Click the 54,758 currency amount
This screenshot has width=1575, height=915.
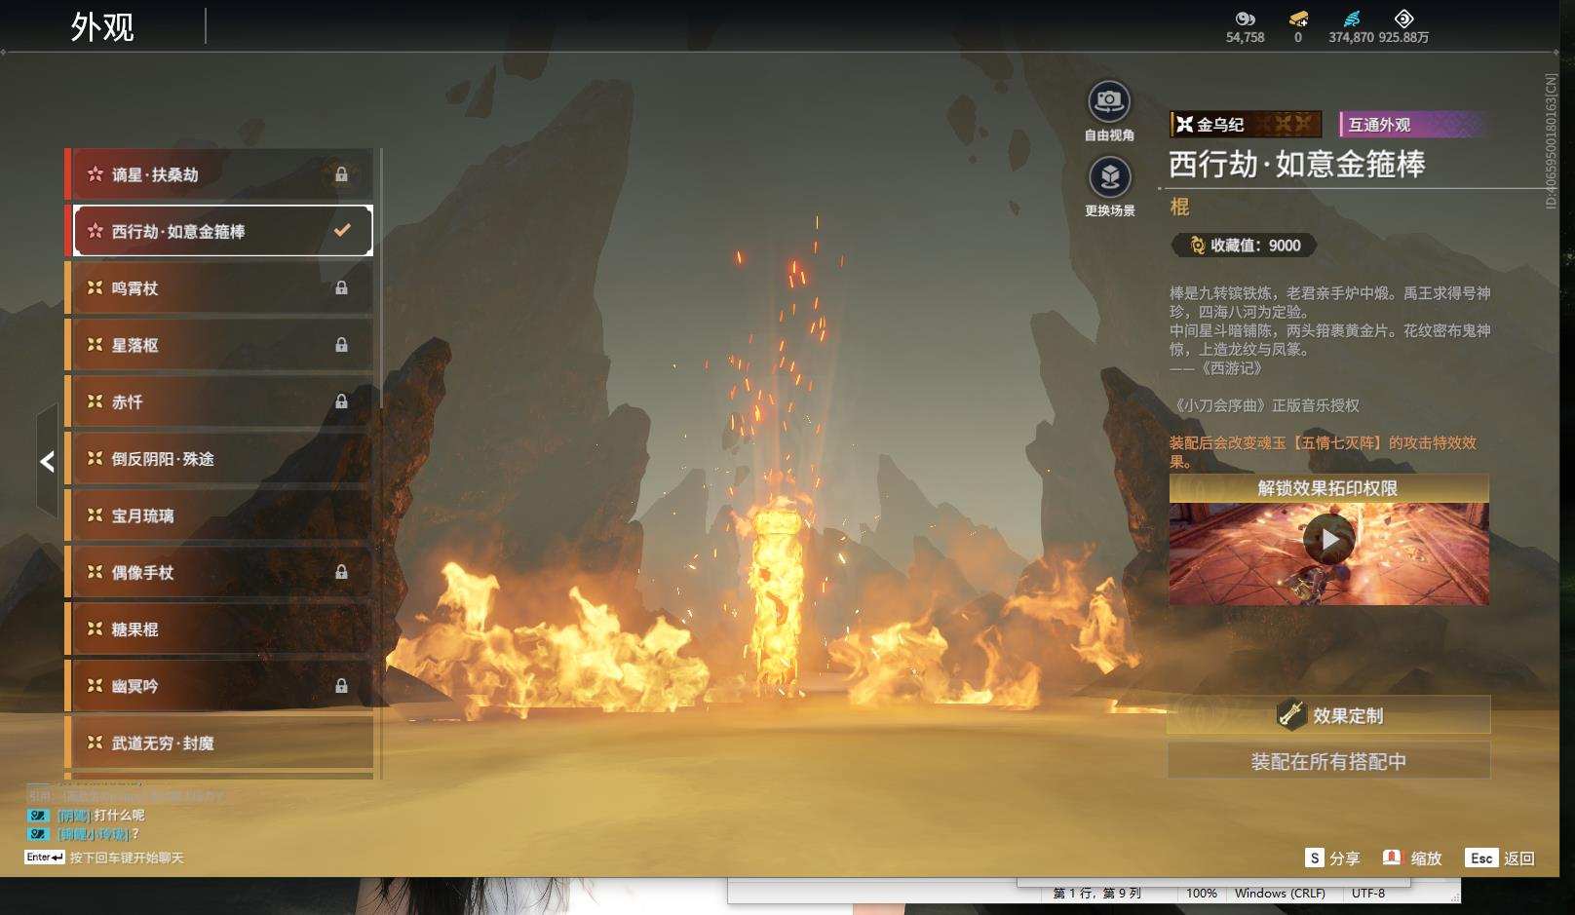point(1245,37)
